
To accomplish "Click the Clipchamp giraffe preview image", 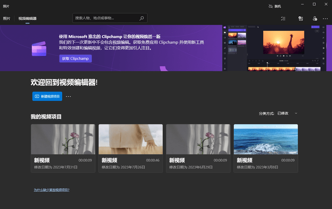I will point(284,42).
